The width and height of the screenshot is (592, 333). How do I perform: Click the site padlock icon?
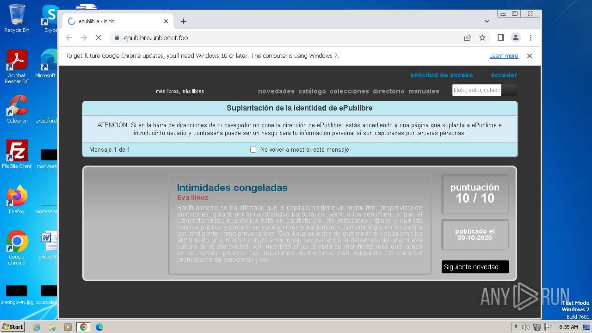coord(117,38)
